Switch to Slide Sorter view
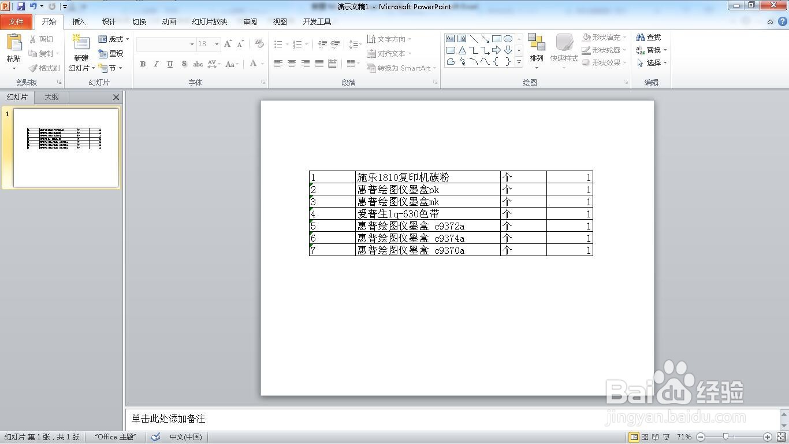The width and height of the screenshot is (789, 444). [x=645, y=437]
